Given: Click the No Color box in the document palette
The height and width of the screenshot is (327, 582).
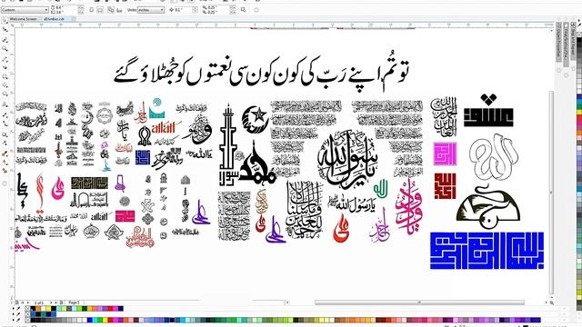Looking at the screenshot, I should click(x=27, y=309).
